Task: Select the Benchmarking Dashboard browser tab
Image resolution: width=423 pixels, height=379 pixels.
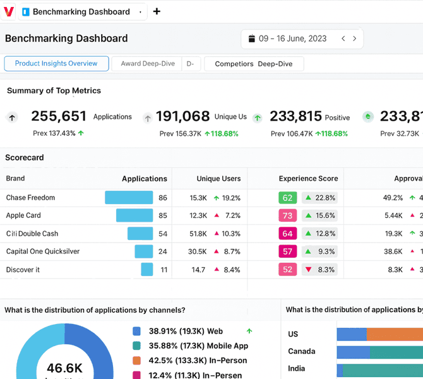Action: (x=81, y=12)
